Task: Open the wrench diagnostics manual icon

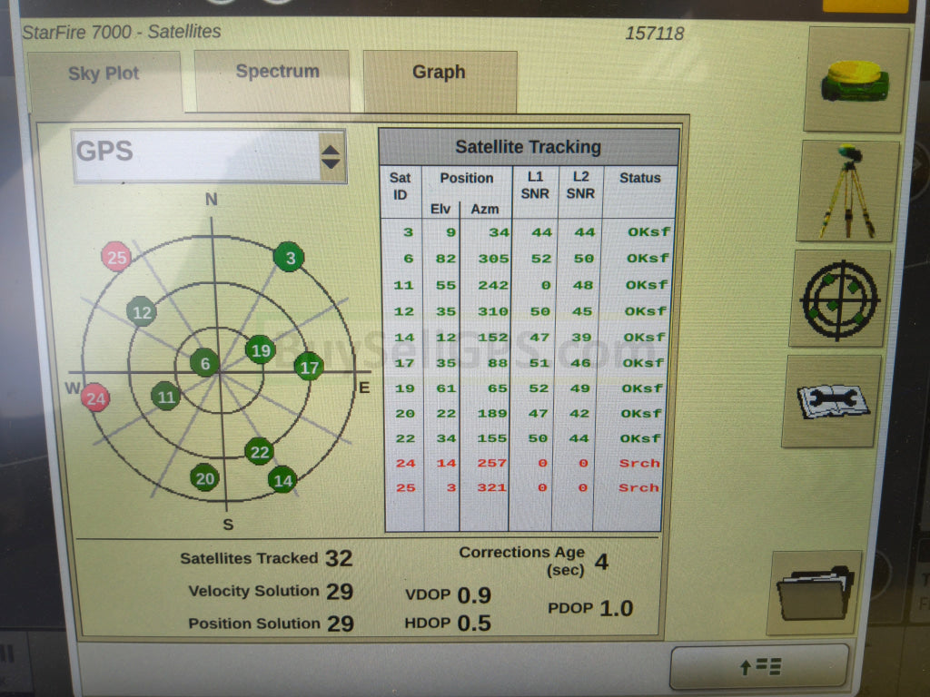Action: 831,401
